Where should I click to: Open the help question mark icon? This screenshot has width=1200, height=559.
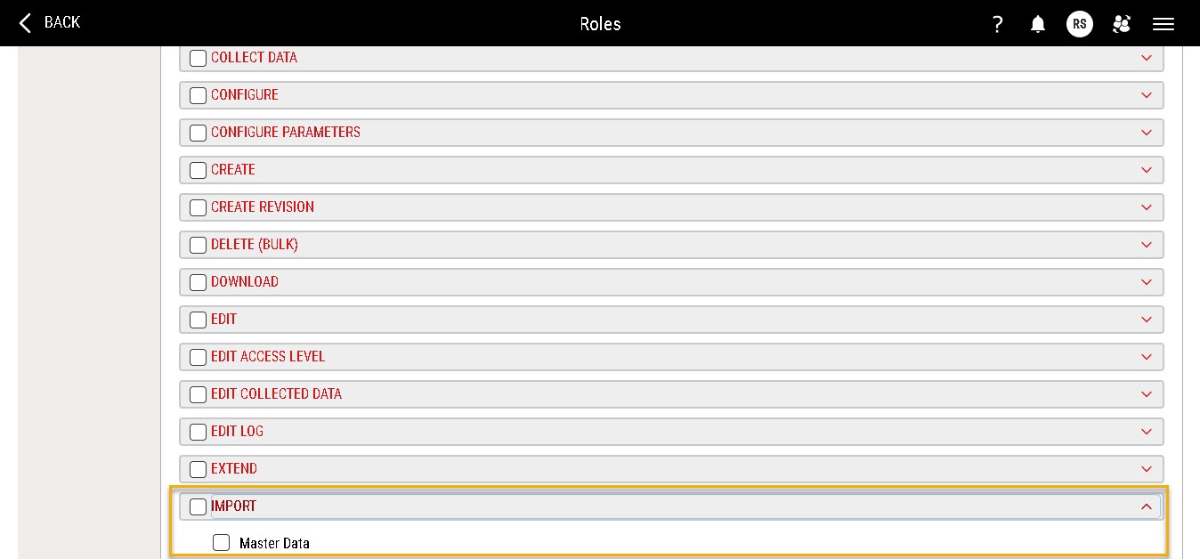click(998, 24)
